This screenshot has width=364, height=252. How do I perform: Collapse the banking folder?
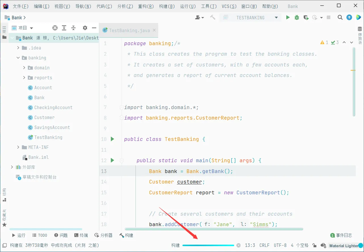tap(18, 58)
